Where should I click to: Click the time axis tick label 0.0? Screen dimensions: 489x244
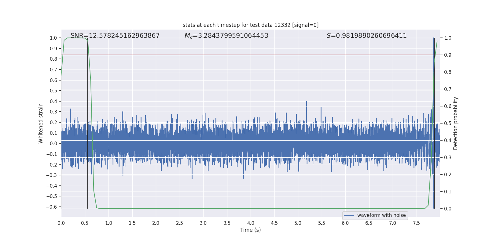tap(61, 223)
